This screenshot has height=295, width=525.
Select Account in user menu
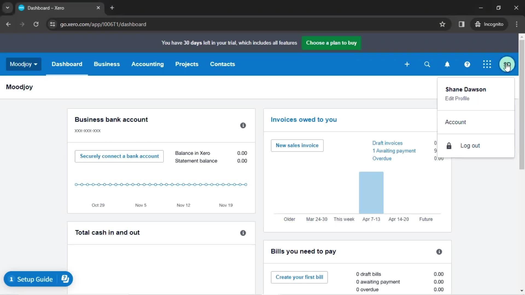coord(476,122)
